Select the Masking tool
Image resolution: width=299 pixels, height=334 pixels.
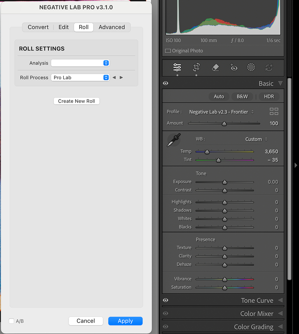click(251, 67)
